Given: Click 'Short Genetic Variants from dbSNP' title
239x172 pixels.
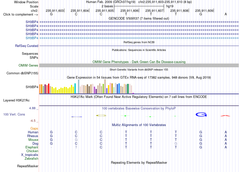Looking at the screenshot, I should pos(139,70).
